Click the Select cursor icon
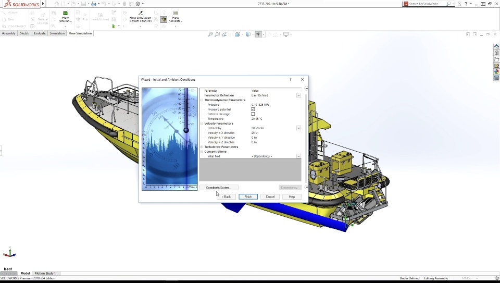Viewport: 500px width, 283px height. coord(114,4)
